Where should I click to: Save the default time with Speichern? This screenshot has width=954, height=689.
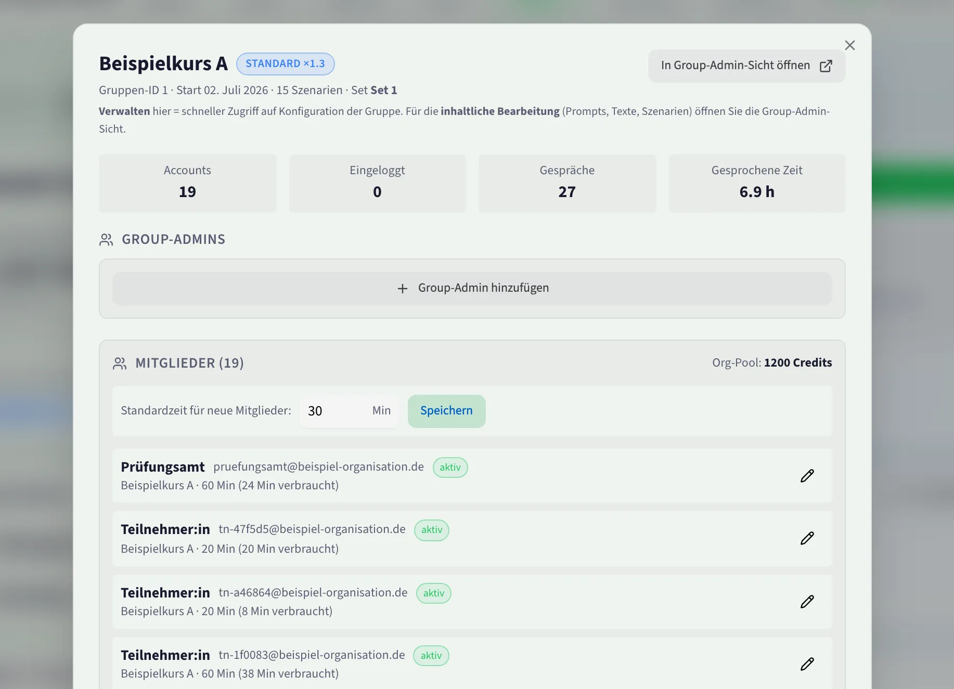point(446,411)
